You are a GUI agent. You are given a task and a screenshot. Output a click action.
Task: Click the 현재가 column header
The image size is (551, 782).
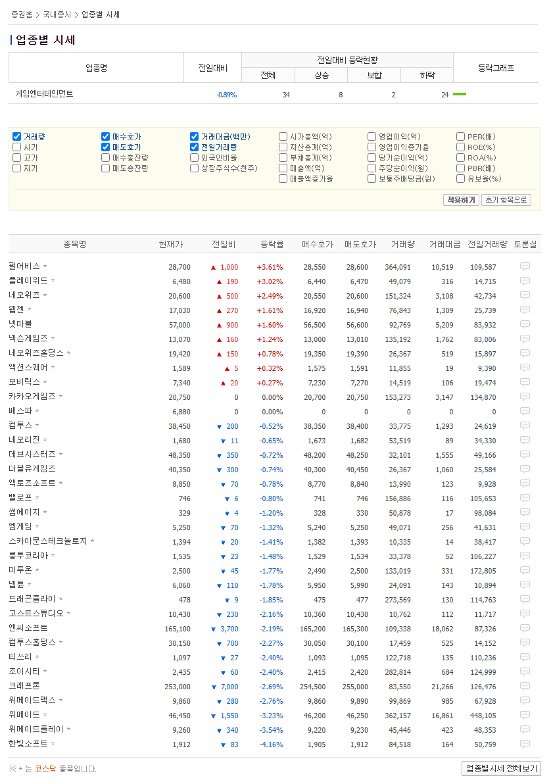(170, 245)
